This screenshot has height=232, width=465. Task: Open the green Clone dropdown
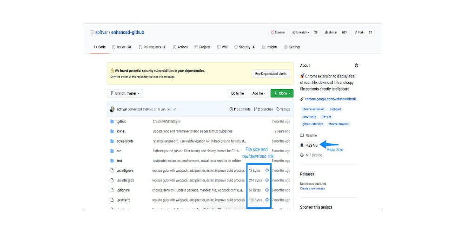click(282, 93)
